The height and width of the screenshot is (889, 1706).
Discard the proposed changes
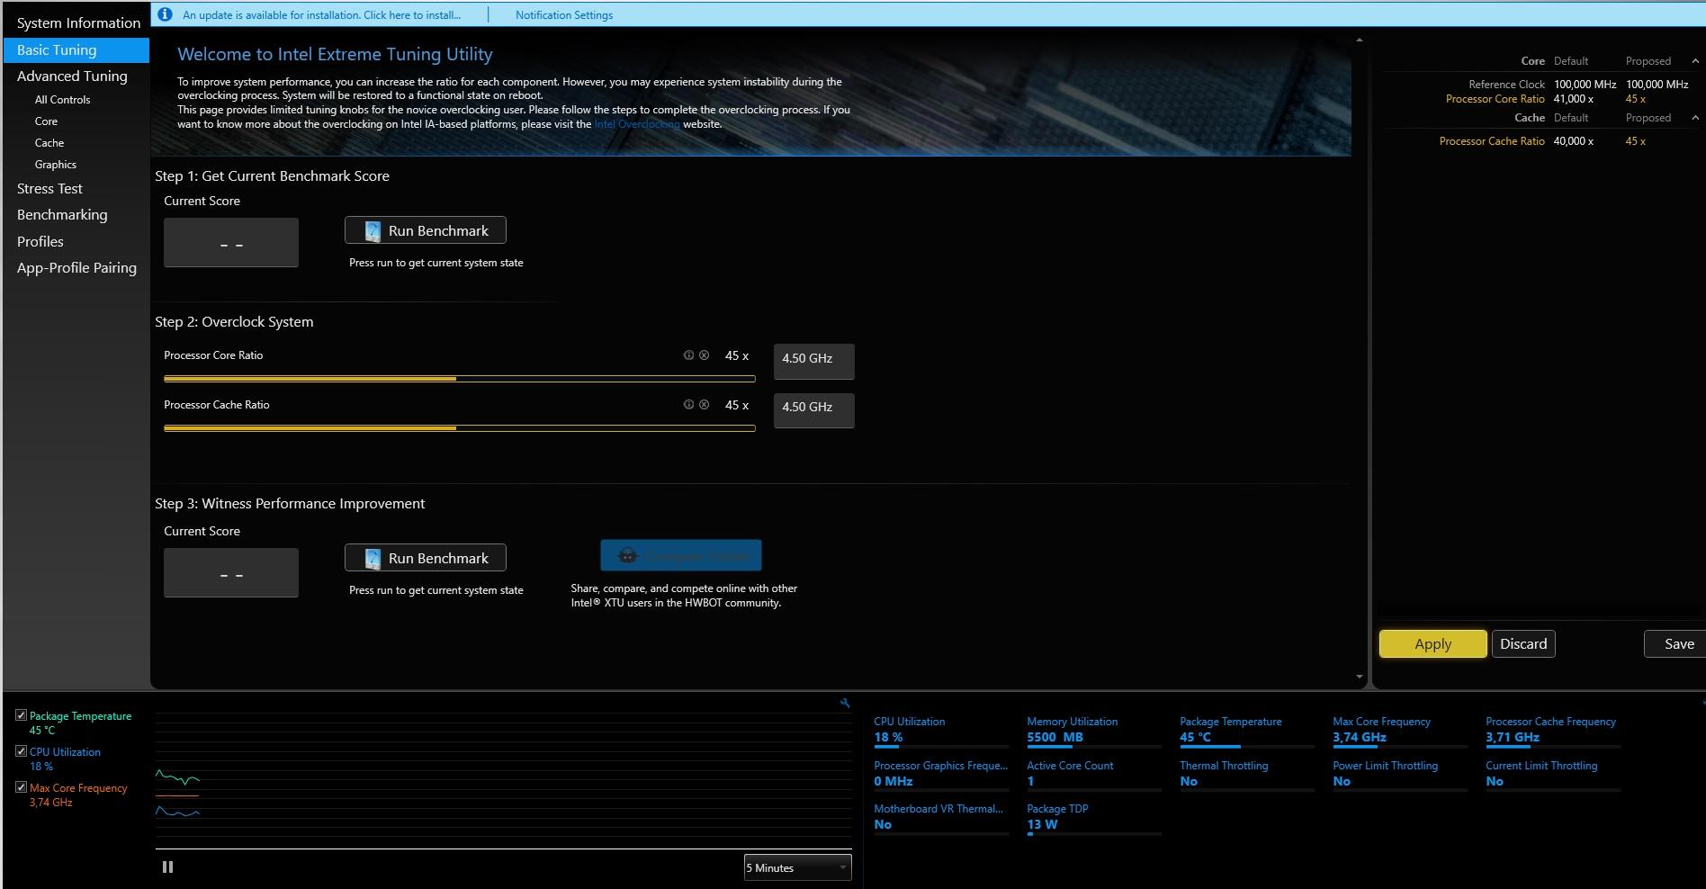[1523, 644]
